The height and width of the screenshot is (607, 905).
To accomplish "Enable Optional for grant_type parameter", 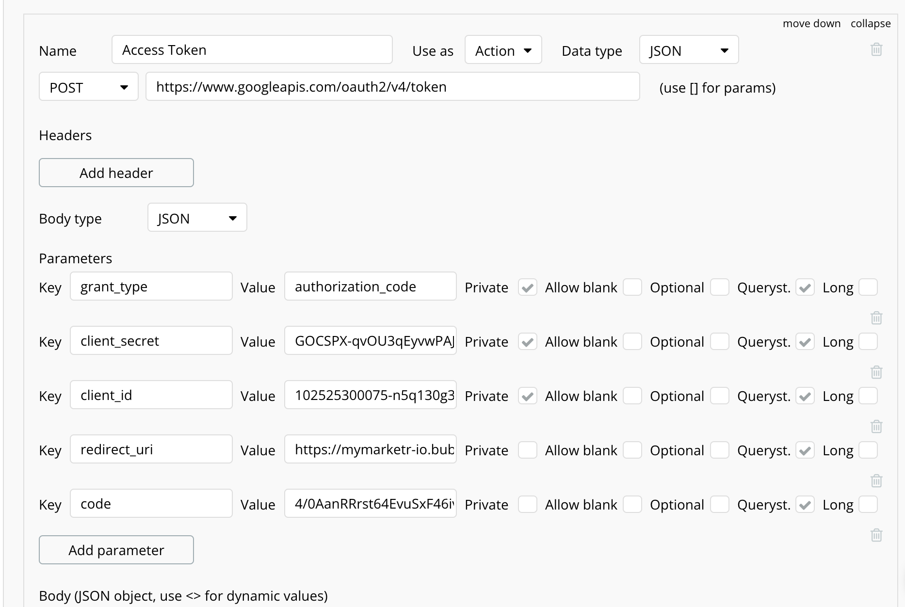I will (719, 287).
